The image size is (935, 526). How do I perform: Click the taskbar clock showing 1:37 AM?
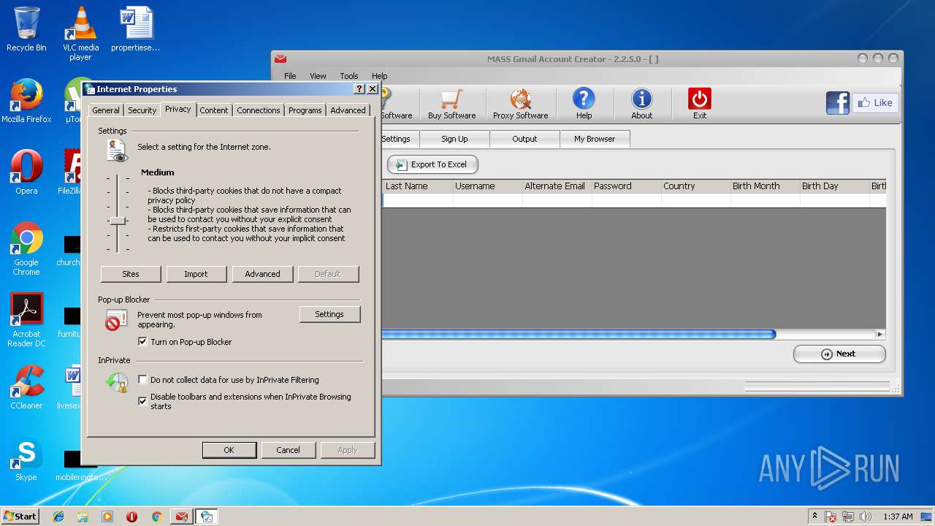[x=898, y=517]
